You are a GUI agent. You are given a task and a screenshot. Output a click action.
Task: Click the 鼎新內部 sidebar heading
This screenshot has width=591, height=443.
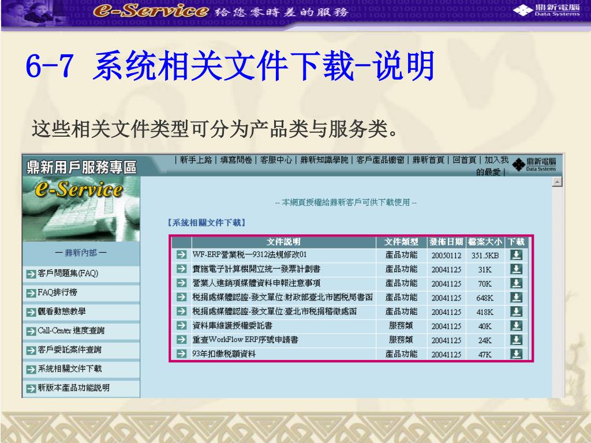(81, 253)
